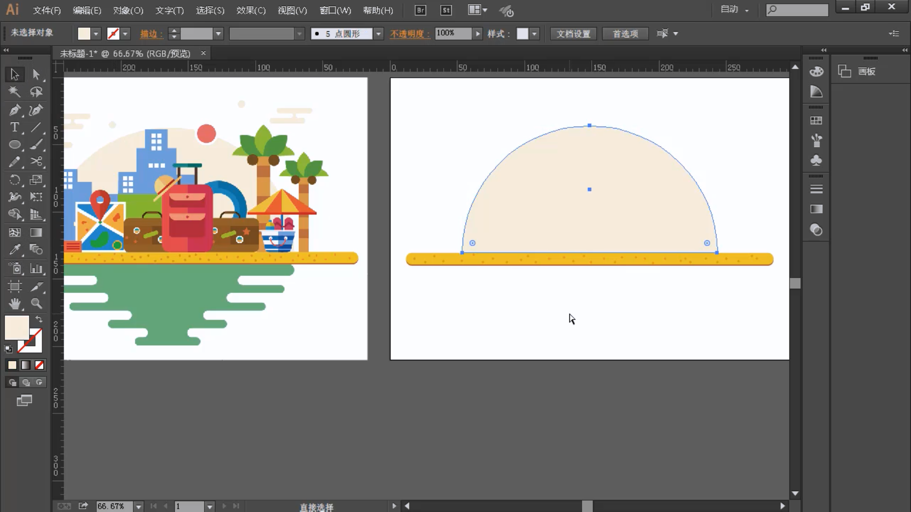Select the Rotate tool
The height and width of the screenshot is (512, 911).
click(x=14, y=180)
